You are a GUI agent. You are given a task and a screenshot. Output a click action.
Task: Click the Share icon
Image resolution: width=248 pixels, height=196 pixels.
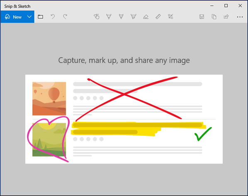coord(226,17)
